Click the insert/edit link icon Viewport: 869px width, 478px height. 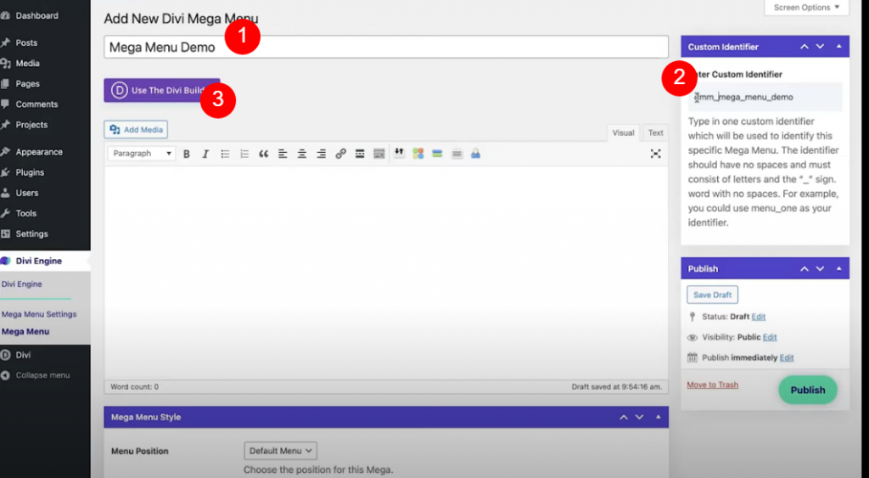(340, 155)
